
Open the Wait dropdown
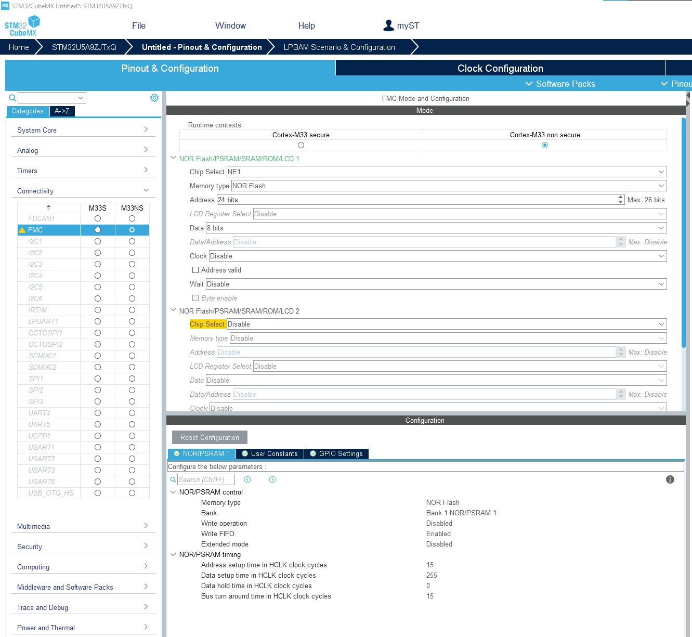[x=436, y=284]
